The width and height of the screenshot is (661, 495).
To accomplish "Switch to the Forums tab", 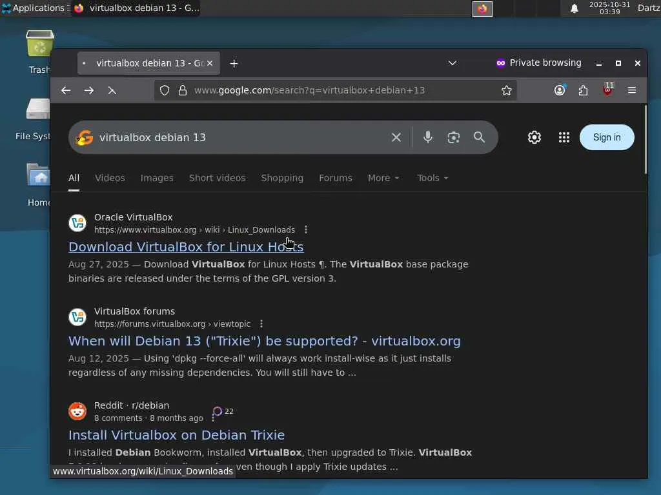I will click(336, 178).
